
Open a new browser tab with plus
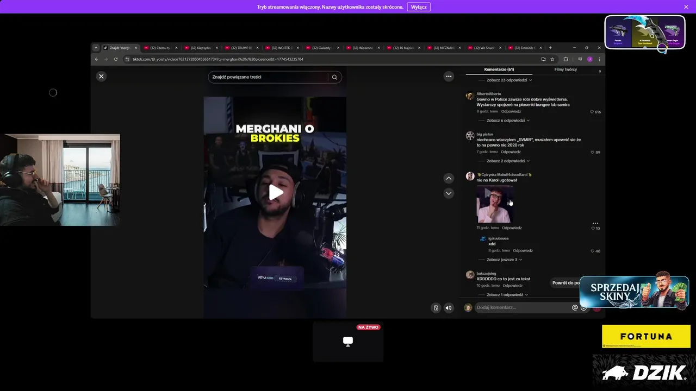pyautogui.click(x=550, y=48)
